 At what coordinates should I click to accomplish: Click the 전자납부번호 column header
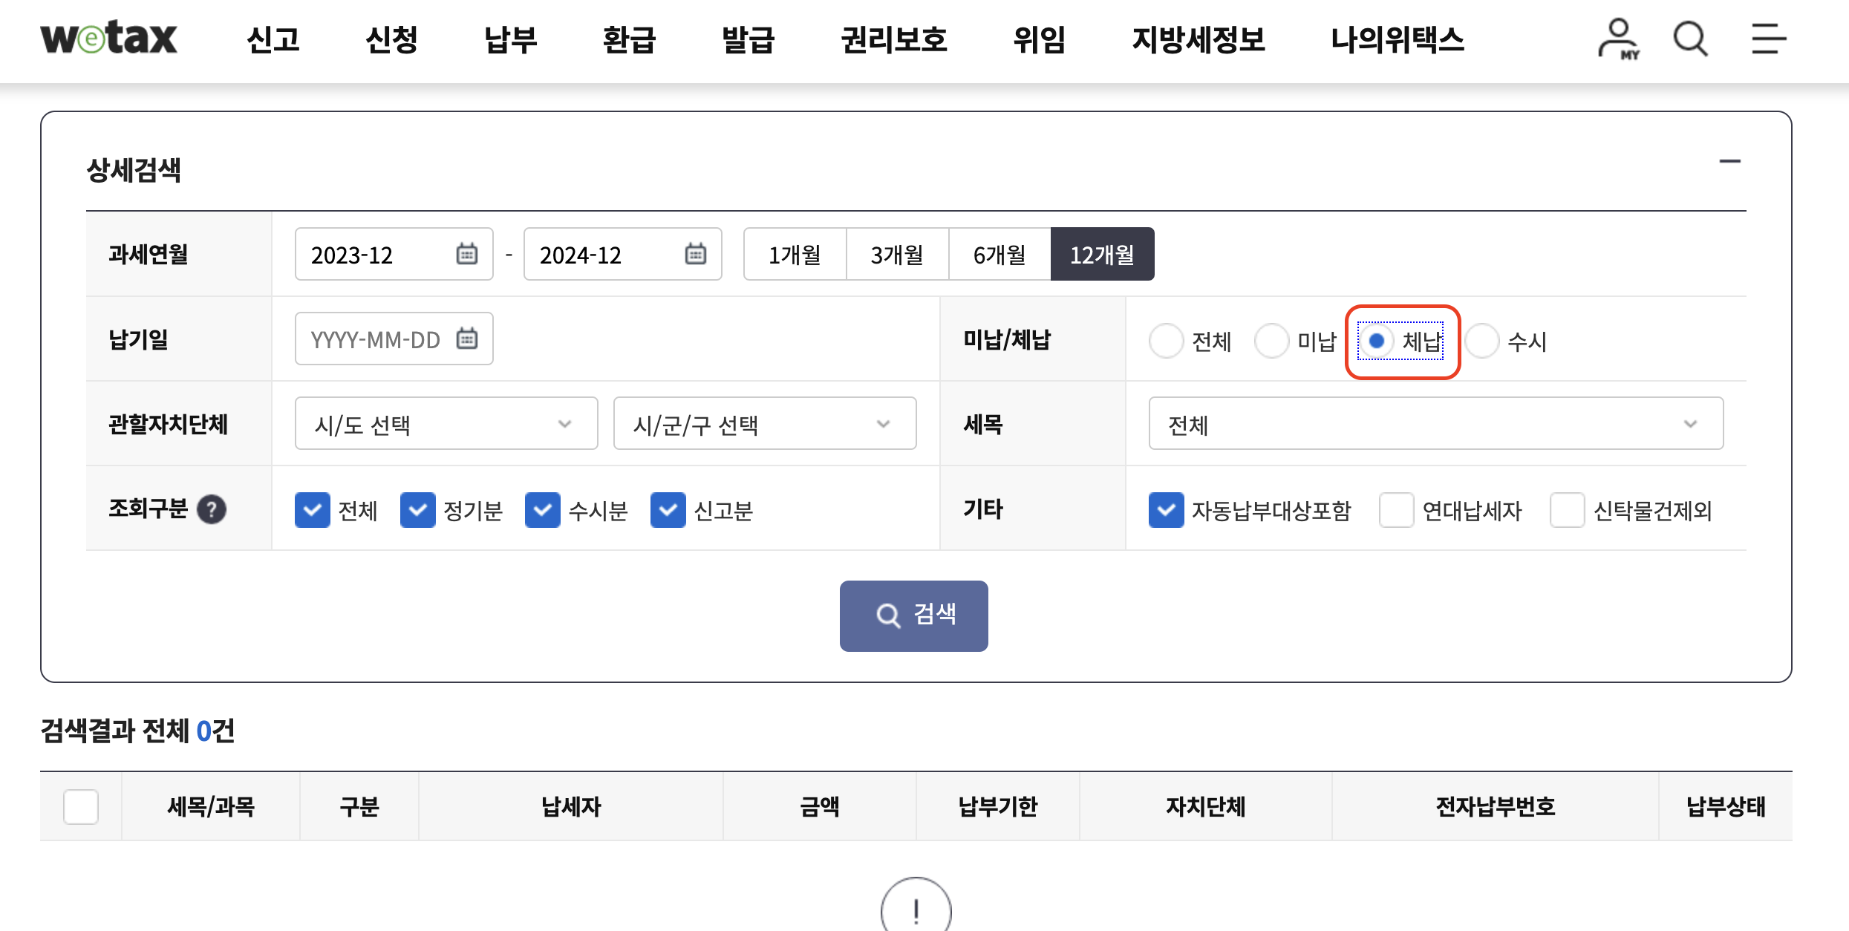click(x=1496, y=806)
